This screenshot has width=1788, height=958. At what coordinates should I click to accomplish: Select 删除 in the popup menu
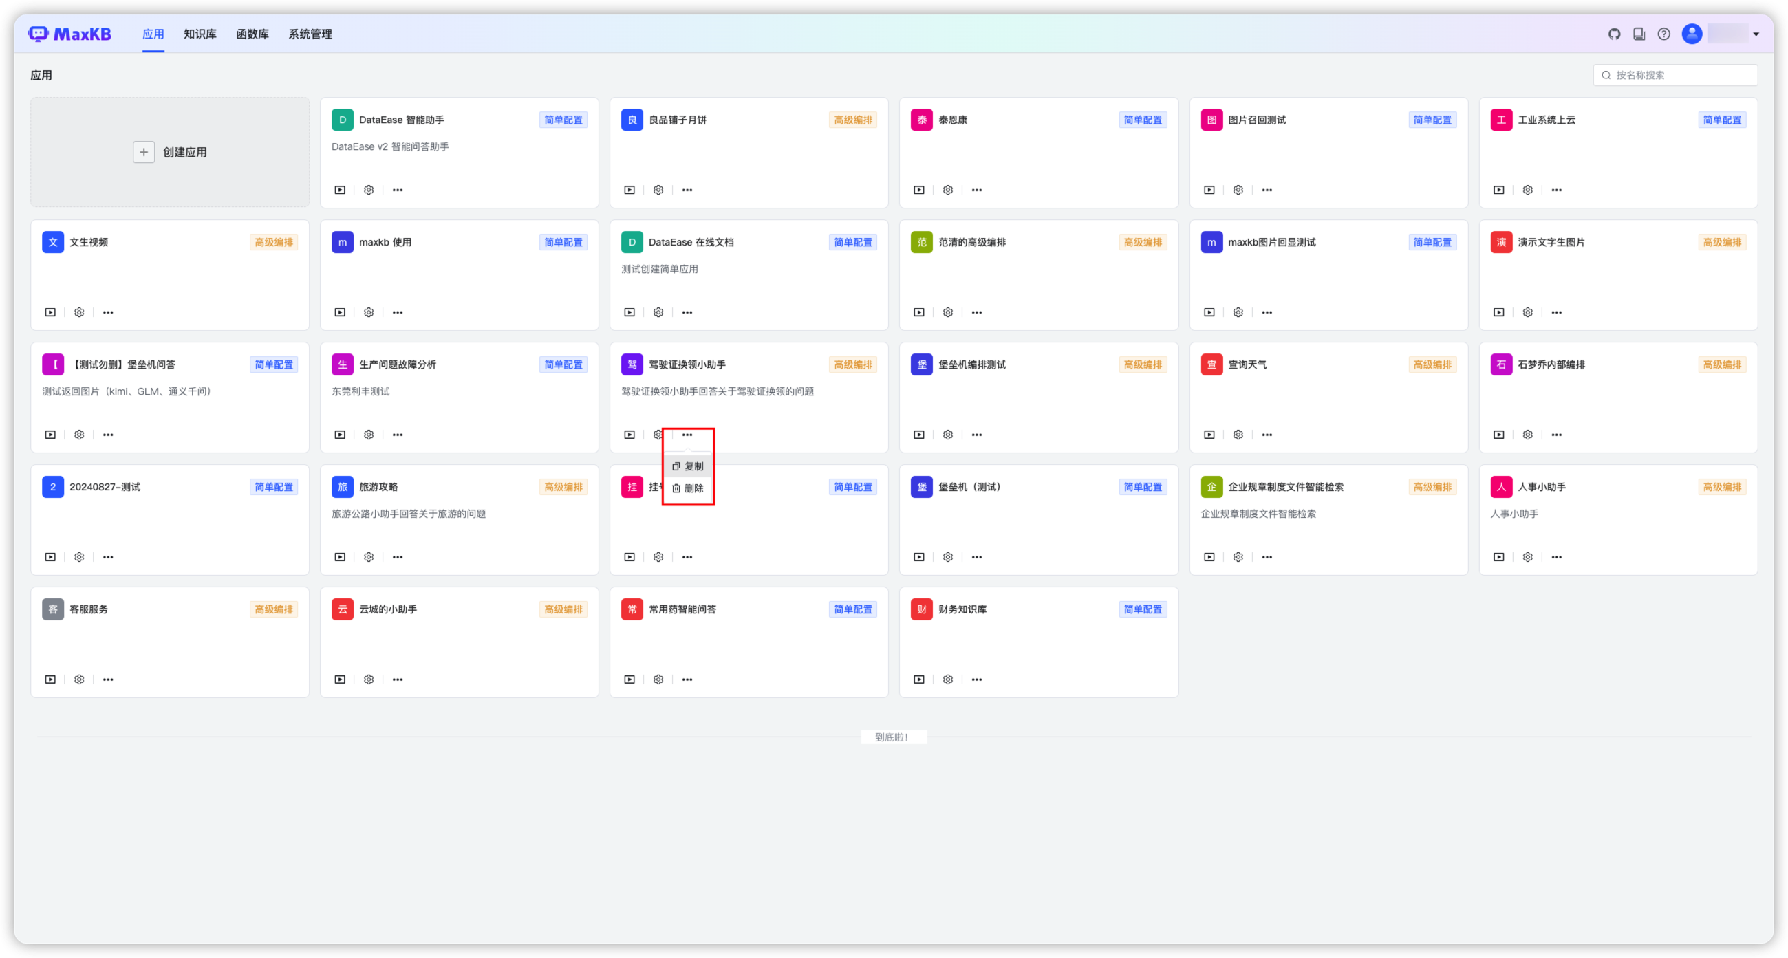tap(688, 488)
